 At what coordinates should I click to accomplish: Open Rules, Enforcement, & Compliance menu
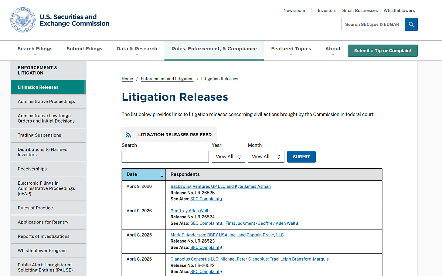pos(214,51)
